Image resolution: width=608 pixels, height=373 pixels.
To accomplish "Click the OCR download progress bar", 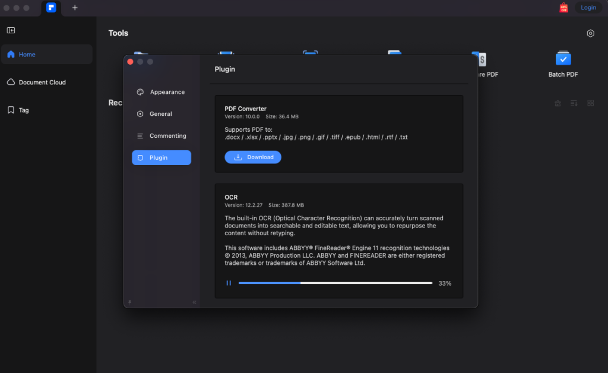I will (x=335, y=283).
